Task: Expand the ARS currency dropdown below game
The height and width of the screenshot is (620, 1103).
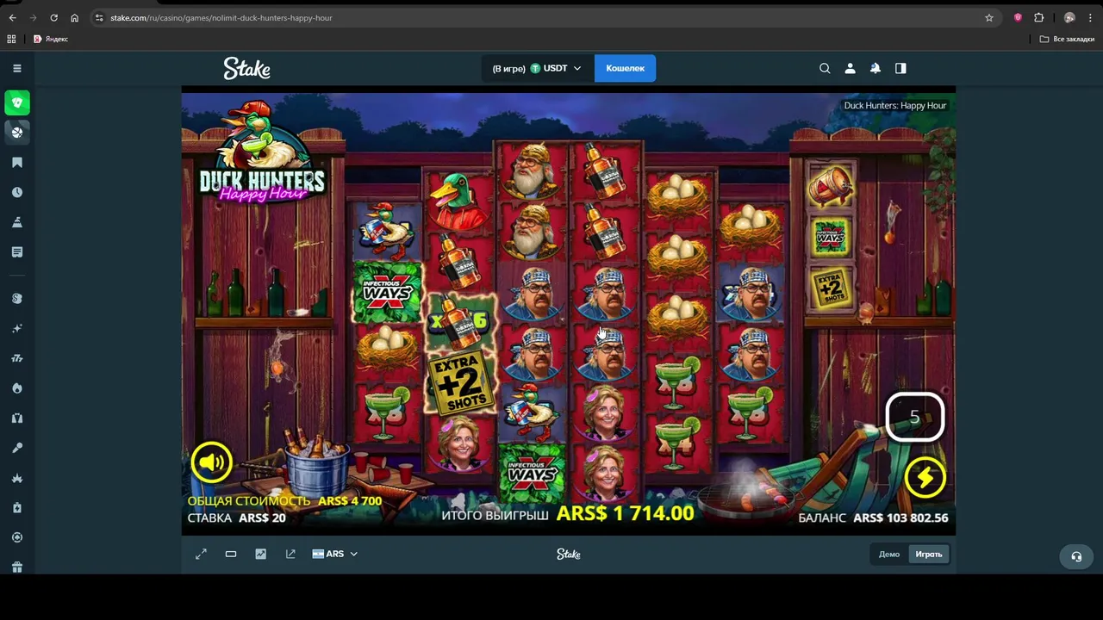Action: coord(334,554)
